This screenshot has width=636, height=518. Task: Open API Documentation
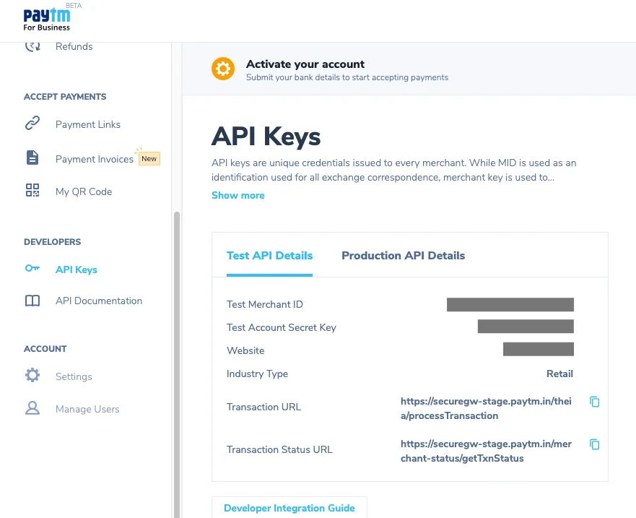99,301
